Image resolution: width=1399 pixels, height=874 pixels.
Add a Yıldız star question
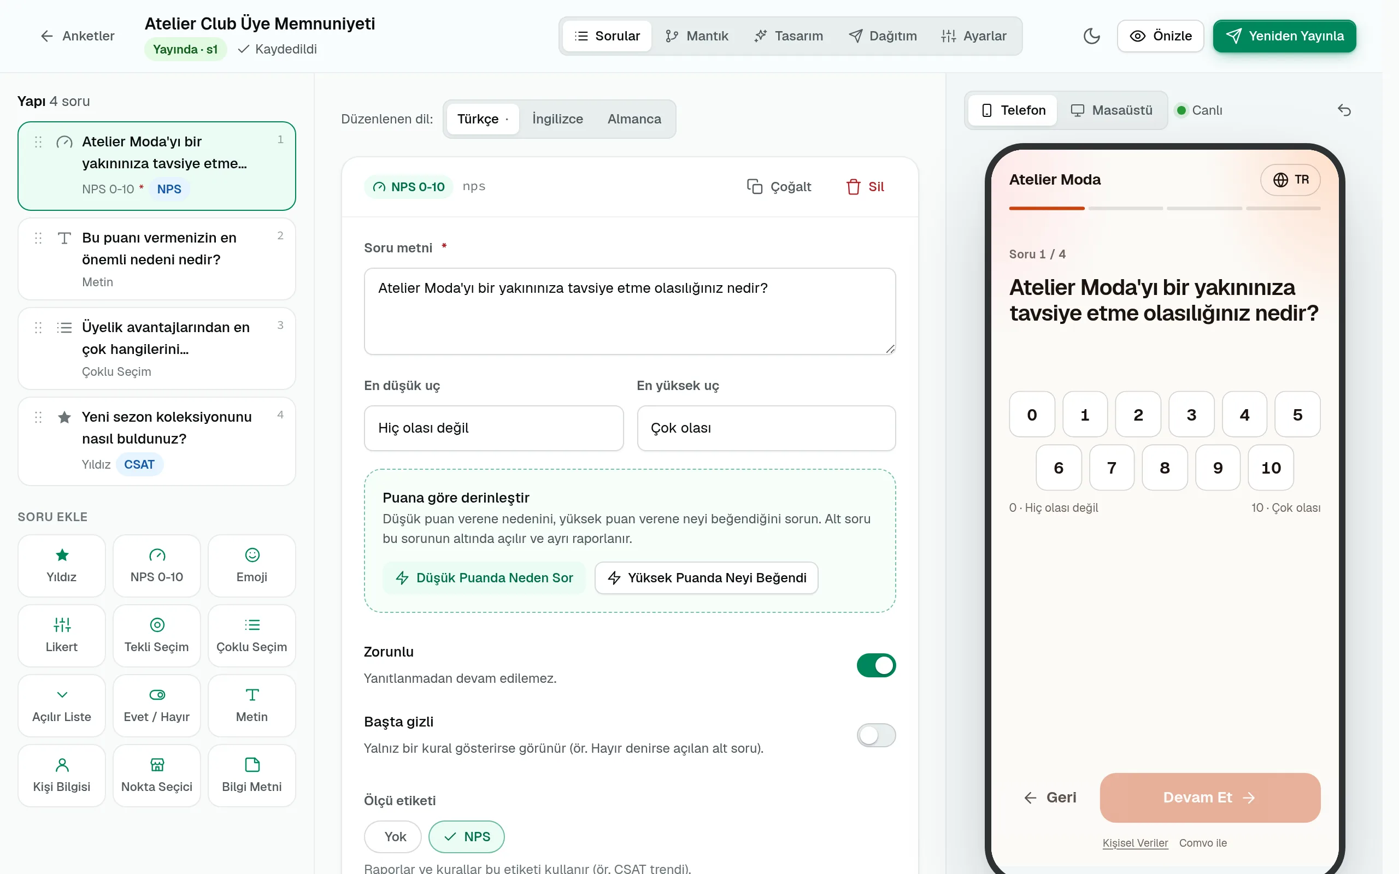[x=62, y=565]
